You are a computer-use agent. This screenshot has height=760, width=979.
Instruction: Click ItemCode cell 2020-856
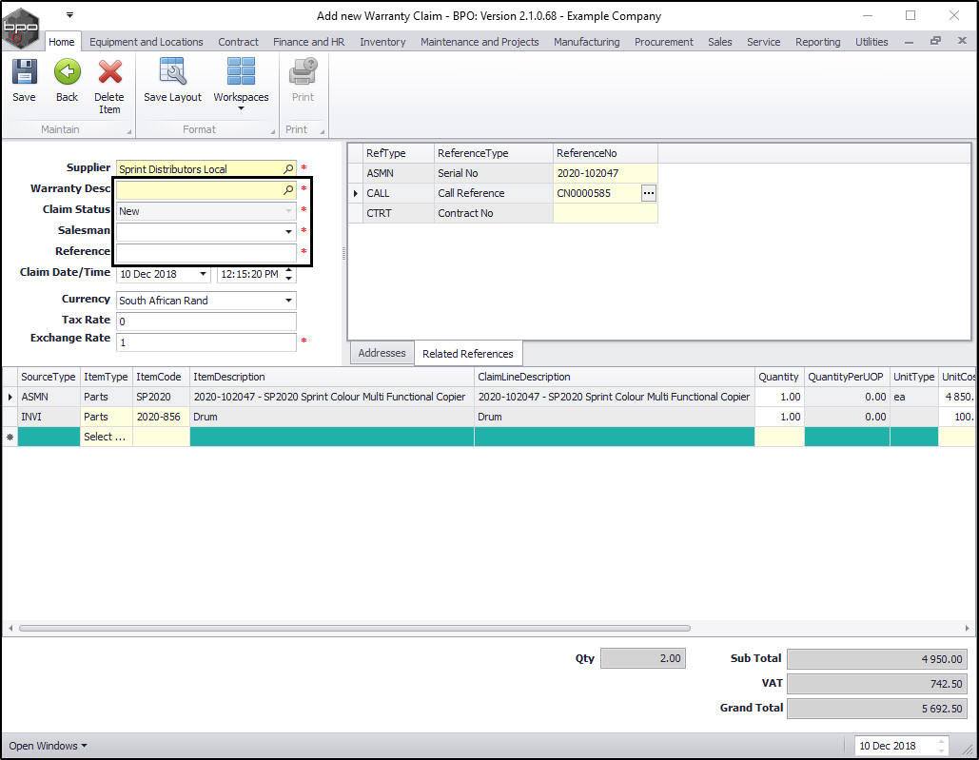(x=161, y=417)
